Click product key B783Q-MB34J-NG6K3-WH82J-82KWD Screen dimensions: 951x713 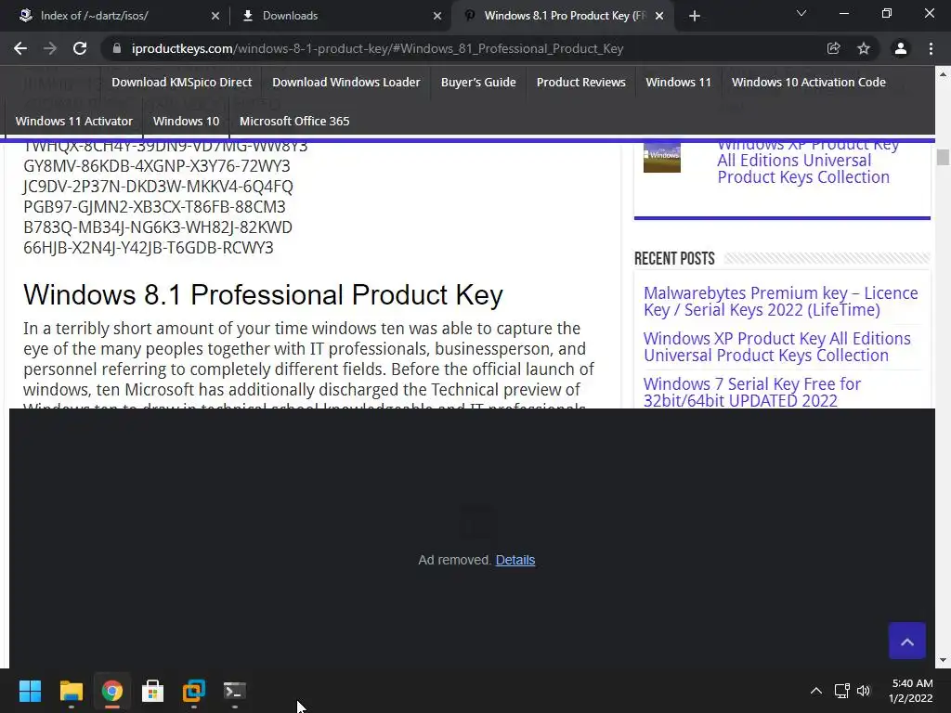click(158, 227)
